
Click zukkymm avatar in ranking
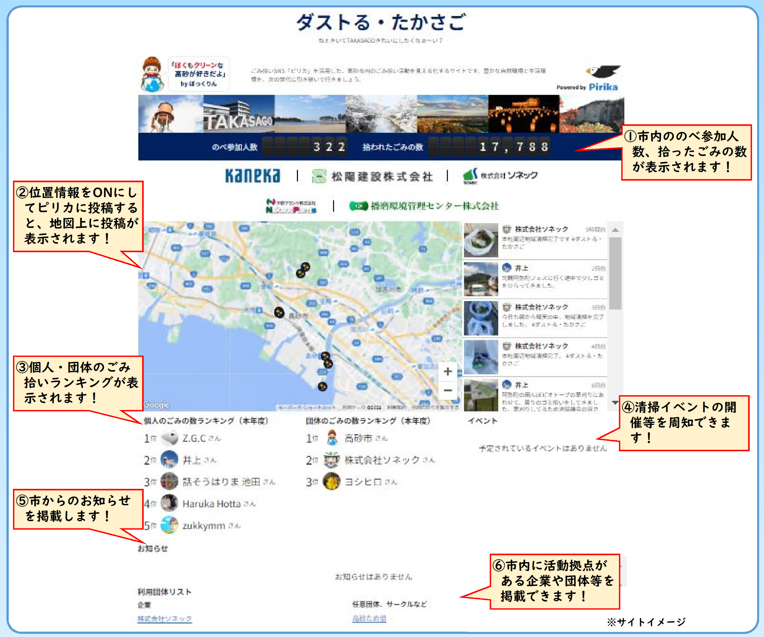pyautogui.click(x=169, y=525)
